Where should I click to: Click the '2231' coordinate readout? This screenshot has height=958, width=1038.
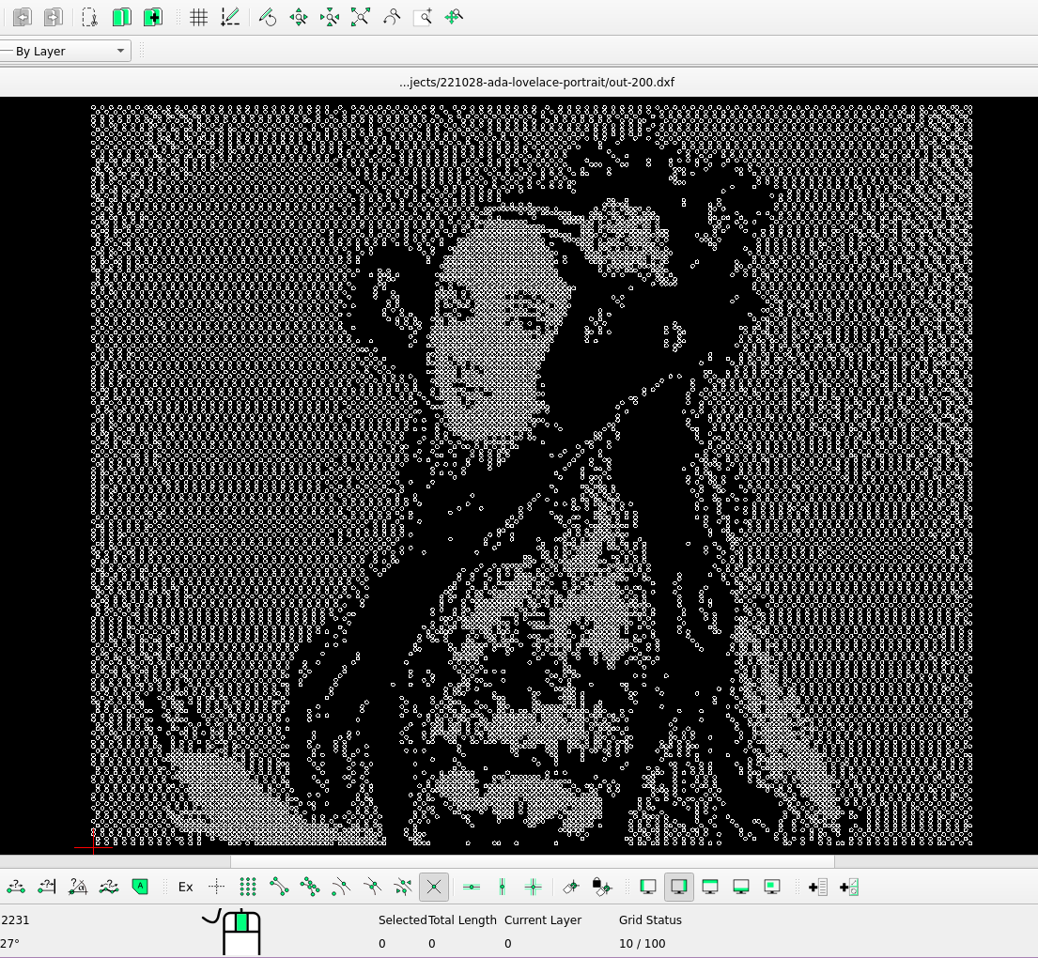15,919
